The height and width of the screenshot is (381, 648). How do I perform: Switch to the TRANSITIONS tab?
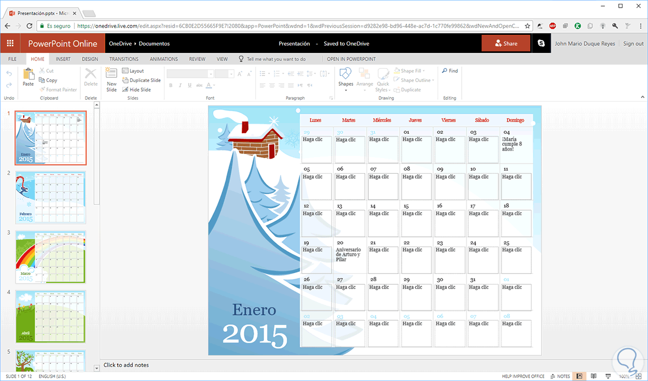pyautogui.click(x=124, y=59)
